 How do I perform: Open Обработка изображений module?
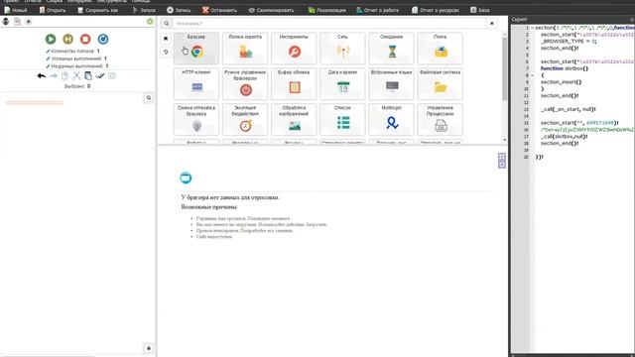[x=294, y=119]
